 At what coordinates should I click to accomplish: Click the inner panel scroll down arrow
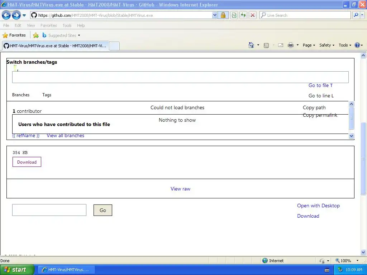(x=351, y=136)
